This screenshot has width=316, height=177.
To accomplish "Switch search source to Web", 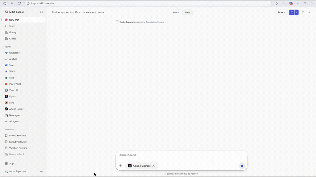I will (x=187, y=12).
